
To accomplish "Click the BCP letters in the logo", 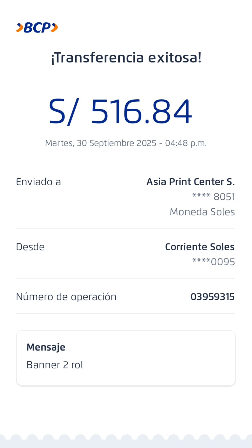I will pyautogui.click(x=37, y=28).
